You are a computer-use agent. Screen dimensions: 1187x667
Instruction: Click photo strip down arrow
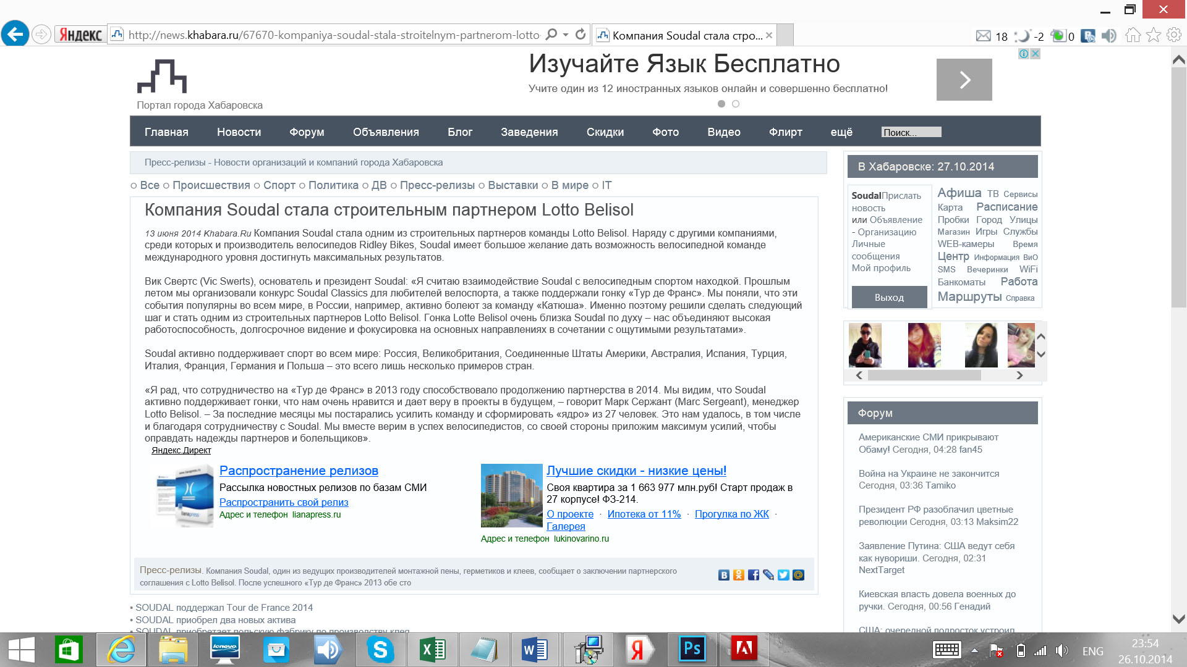click(x=1041, y=354)
